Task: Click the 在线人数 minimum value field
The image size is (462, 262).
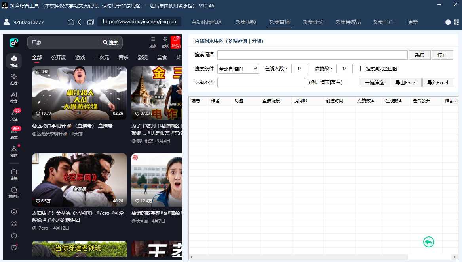Action: coord(299,69)
